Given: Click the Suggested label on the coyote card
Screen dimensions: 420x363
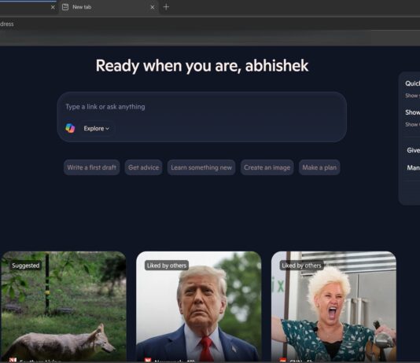Looking at the screenshot, I should (x=26, y=266).
